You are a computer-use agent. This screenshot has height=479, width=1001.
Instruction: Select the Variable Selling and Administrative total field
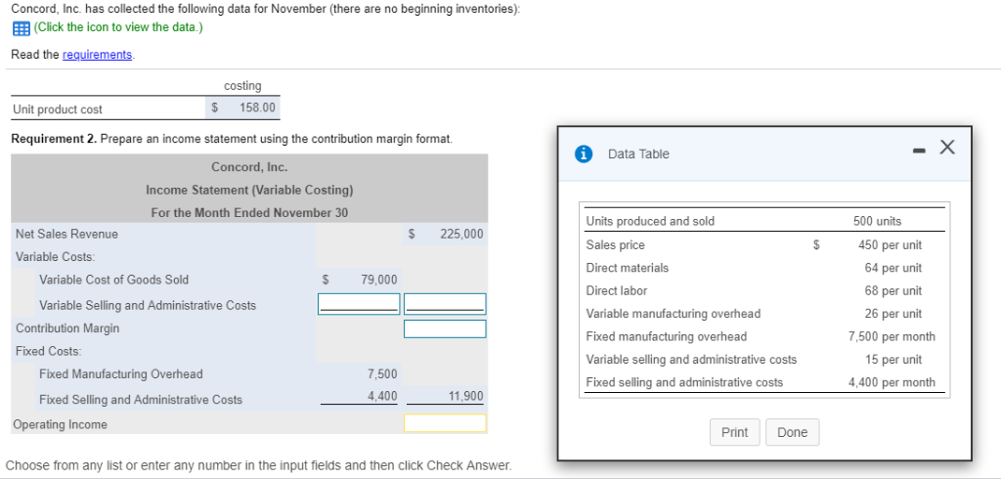pos(445,304)
